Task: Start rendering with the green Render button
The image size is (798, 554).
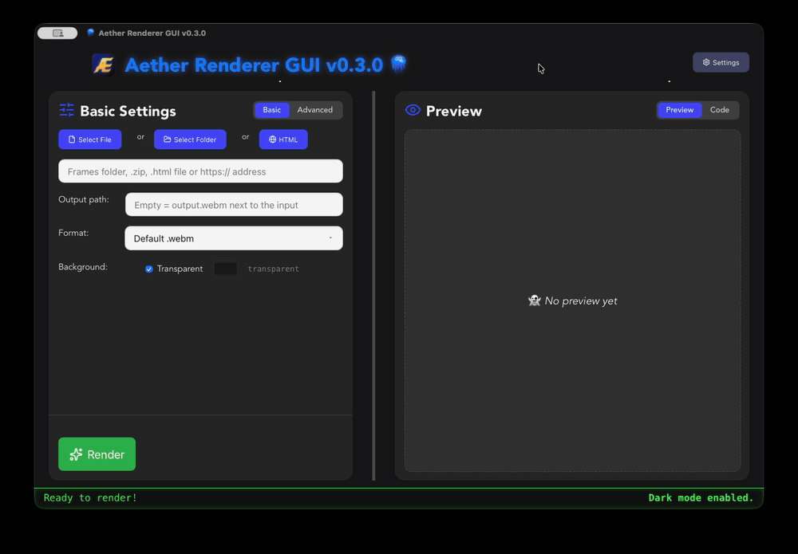Action: [x=97, y=454]
